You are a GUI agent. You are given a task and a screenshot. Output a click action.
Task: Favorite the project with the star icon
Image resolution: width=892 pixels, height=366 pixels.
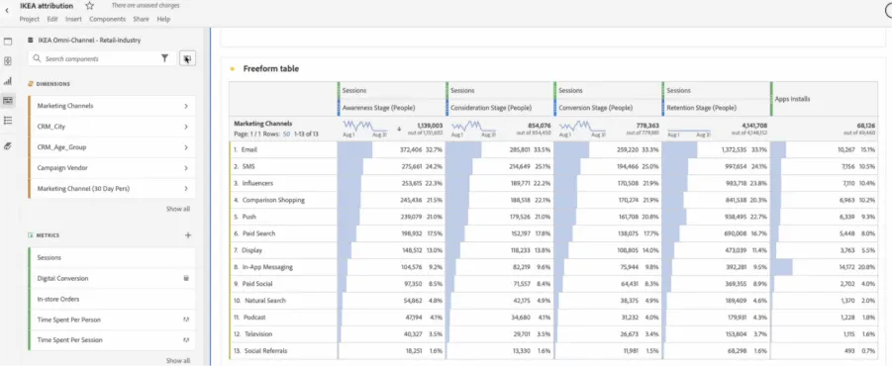(x=89, y=6)
